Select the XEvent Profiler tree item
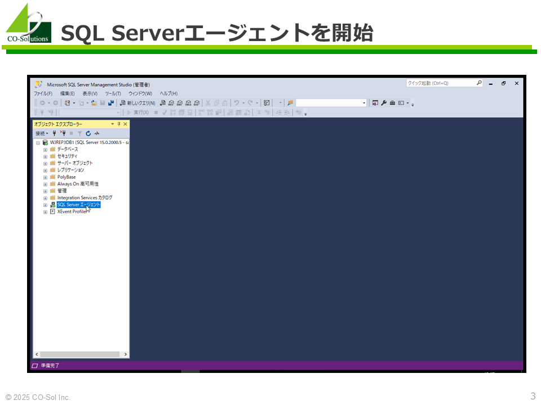541x405 pixels. pos(72,212)
